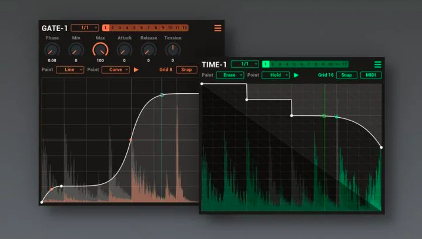Click the Attack knob in GATE-1
Screen dimensions: 422x239
click(125, 50)
